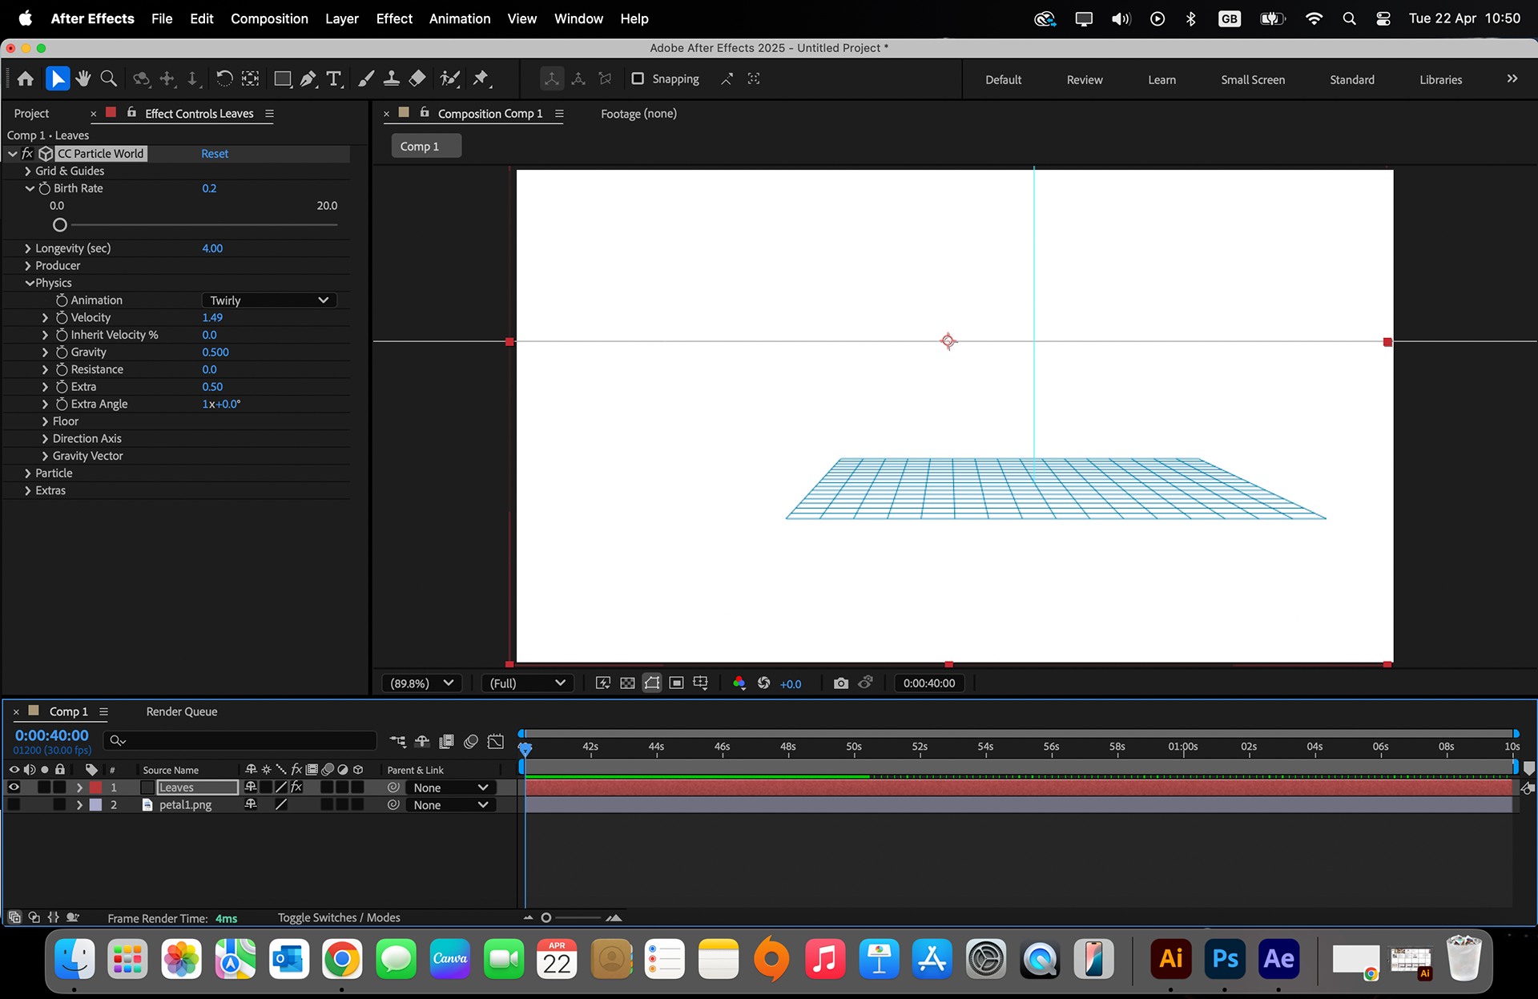The image size is (1538, 999).
Task: Select the Selection arrow tool
Action: [x=57, y=79]
